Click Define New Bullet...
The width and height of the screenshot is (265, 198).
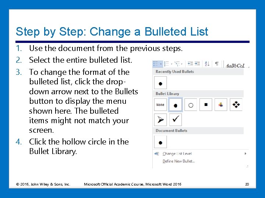(x=179, y=161)
